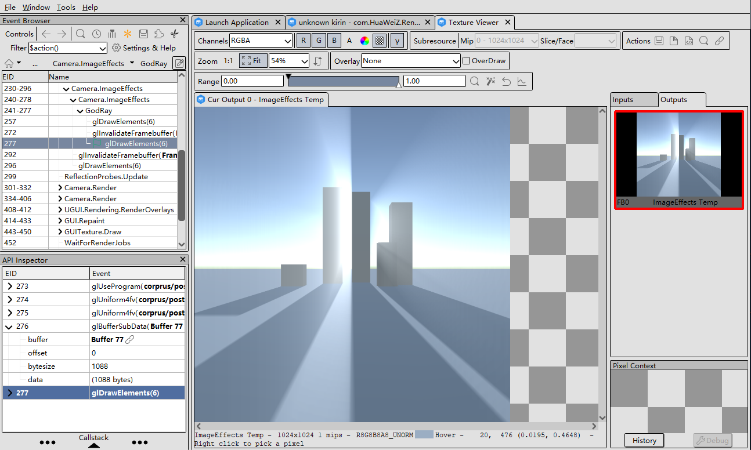The image size is (751, 450).
Task: Select the ImageEffects Temp output thumbnail
Action: (678, 159)
